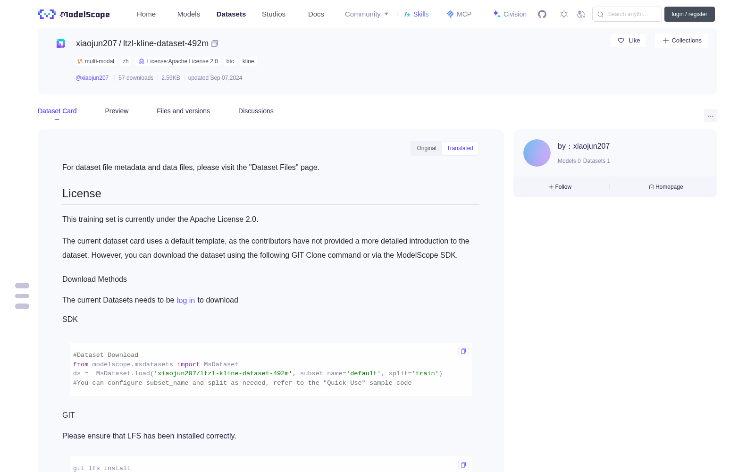Screen dimensions: 755x472
Task: Click the License heading
Action: [82, 194]
